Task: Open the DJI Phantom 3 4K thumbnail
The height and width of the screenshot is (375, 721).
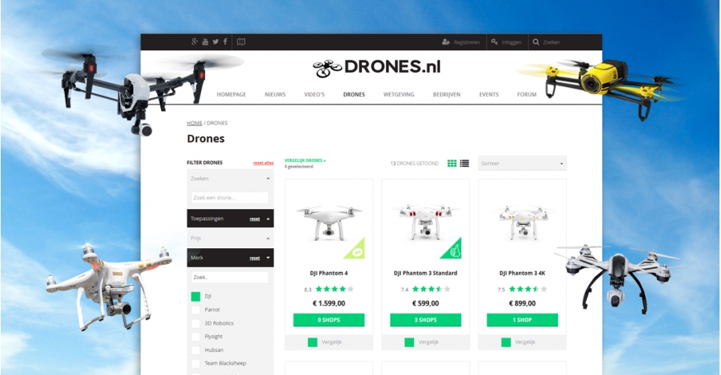Action: [522, 221]
